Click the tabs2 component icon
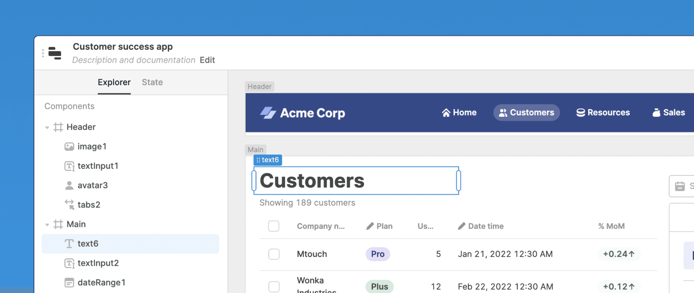694x293 pixels. click(x=69, y=205)
